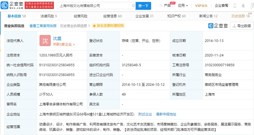This screenshot has height=135, width=254.
Task: Switch to 新闻公告 tab
Action: (208, 16)
